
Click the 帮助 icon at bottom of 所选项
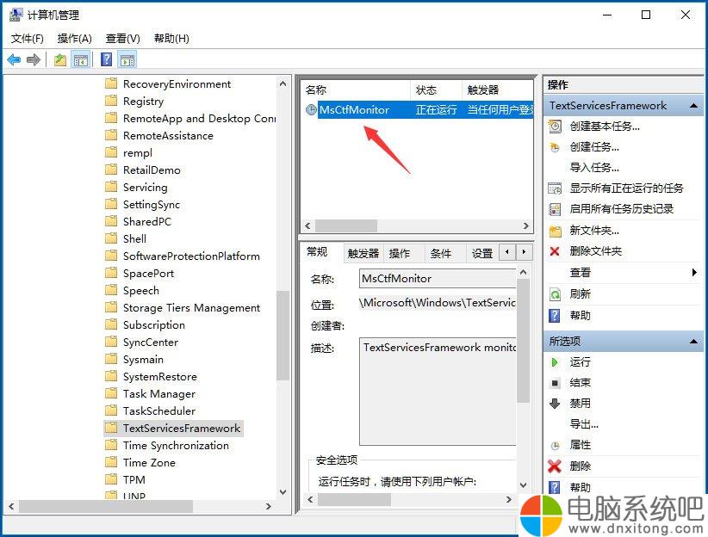(x=555, y=487)
